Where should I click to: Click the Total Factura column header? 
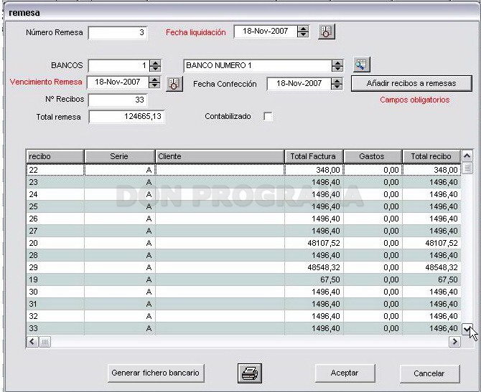314,156
